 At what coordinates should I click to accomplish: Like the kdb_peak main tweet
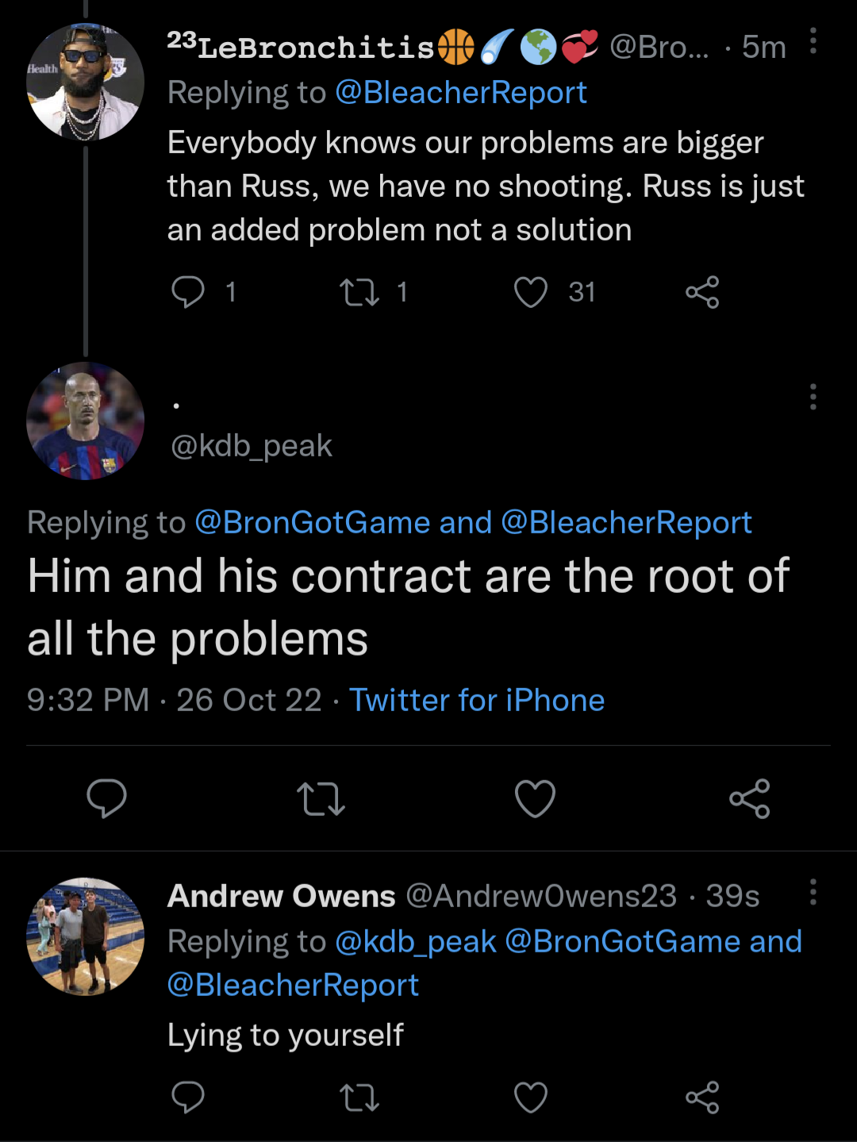(x=535, y=798)
